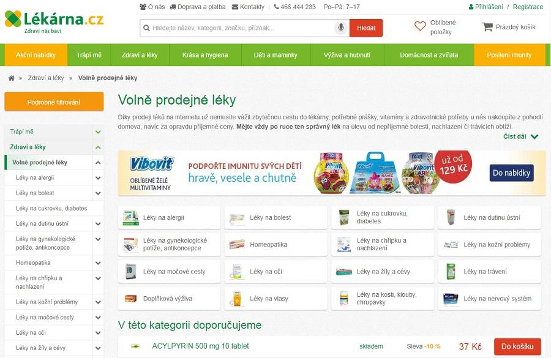The width and height of the screenshot is (551, 358).
Task: Select the Výživa a hubnutí menu
Action: pos(347,55)
